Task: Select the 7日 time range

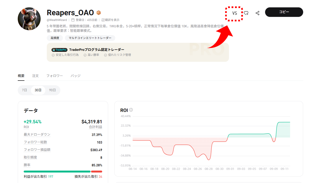Action: tap(24, 90)
